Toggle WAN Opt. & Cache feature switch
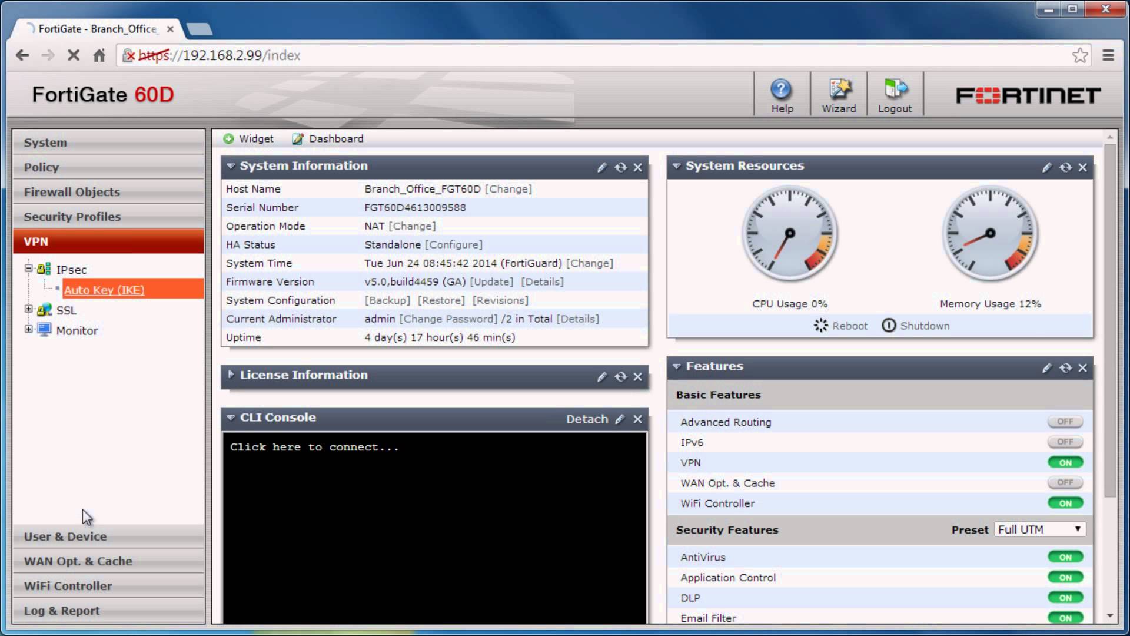The image size is (1130, 636). click(x=1065, y=483)
